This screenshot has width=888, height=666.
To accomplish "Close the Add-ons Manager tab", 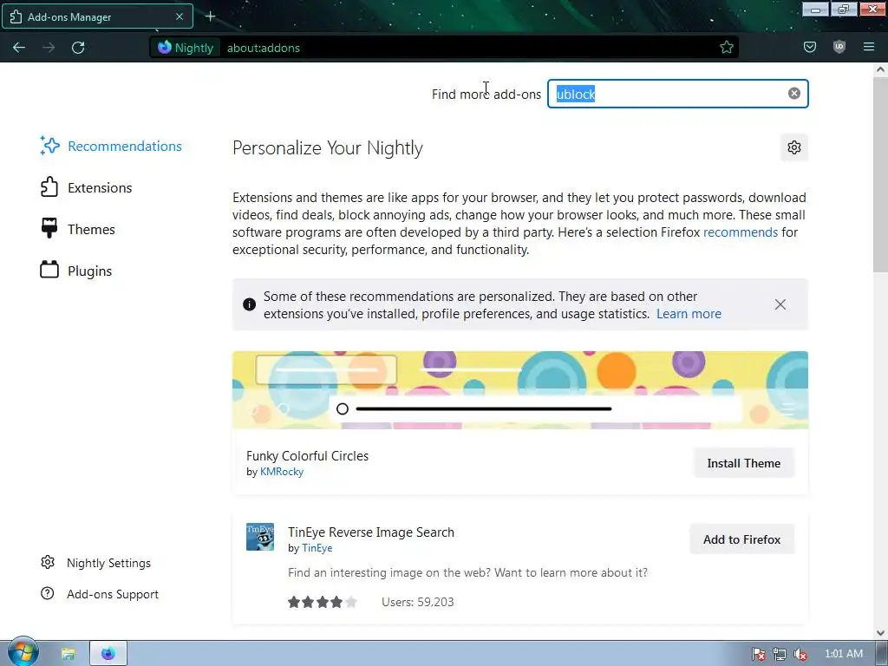I will coord(180,17).
